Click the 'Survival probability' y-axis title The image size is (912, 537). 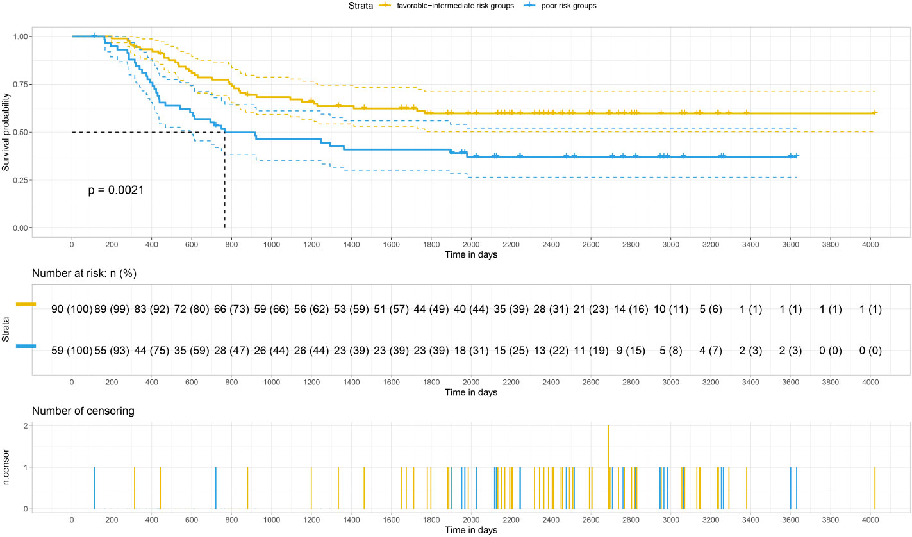[x=6, y=132]
